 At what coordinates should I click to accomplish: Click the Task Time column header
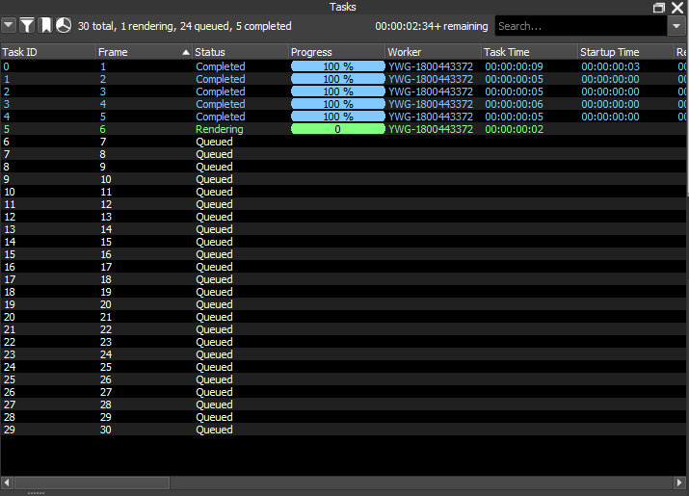click(528, 52)
